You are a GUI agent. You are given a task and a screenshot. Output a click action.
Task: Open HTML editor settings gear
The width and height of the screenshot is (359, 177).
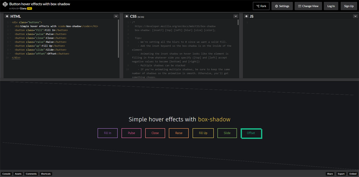(7, 17)
